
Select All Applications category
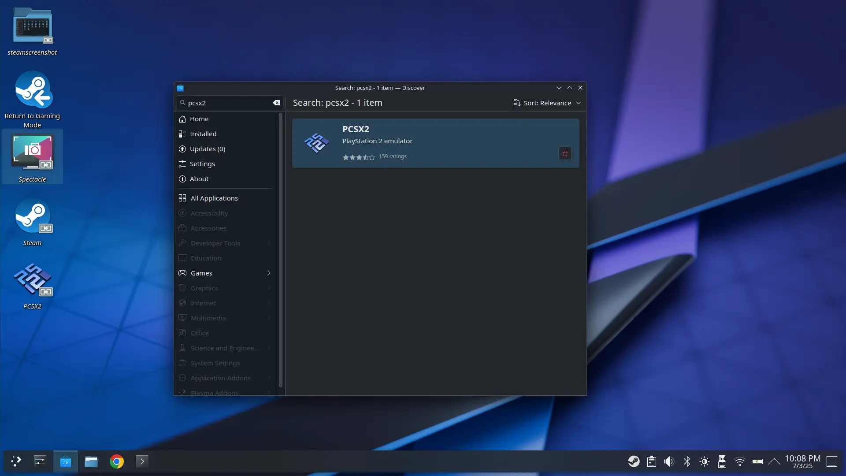[x=226, y=198]
